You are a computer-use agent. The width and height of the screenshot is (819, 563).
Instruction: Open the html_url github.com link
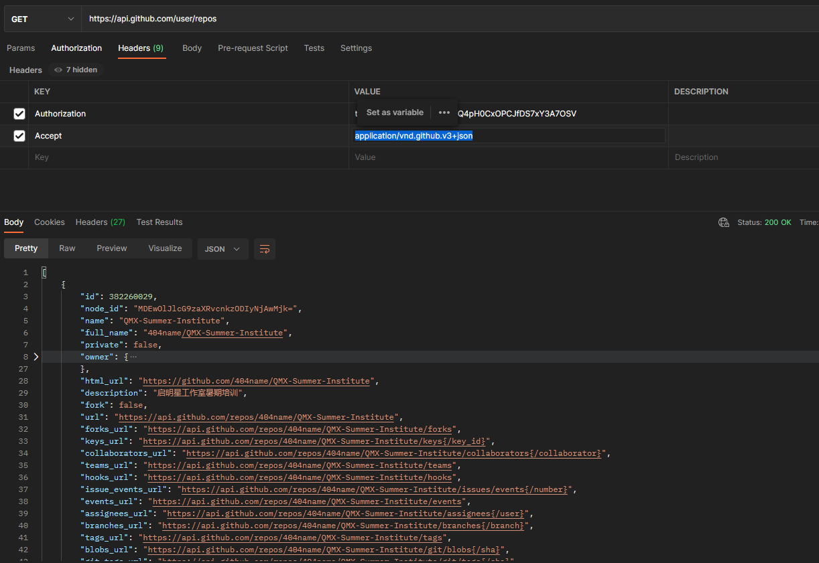click(257, 381)
